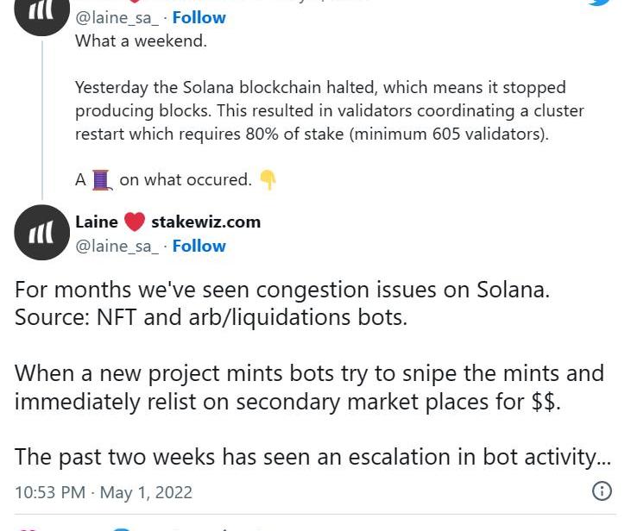Click the thread spool emoji
631x531 pixels.
tap(103, 179)
